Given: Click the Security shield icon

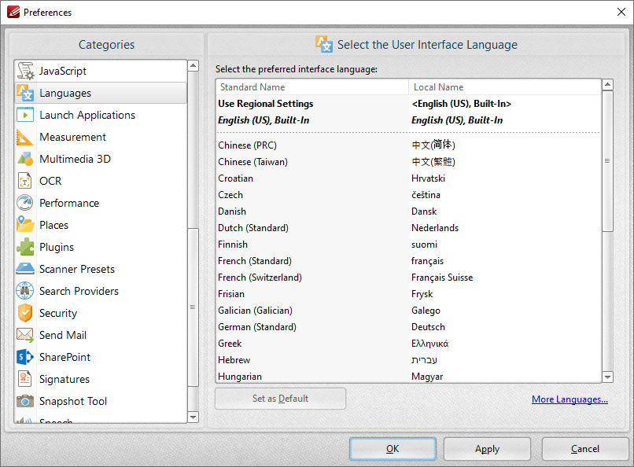Looking at the screenshot, I should click(25, 313).
